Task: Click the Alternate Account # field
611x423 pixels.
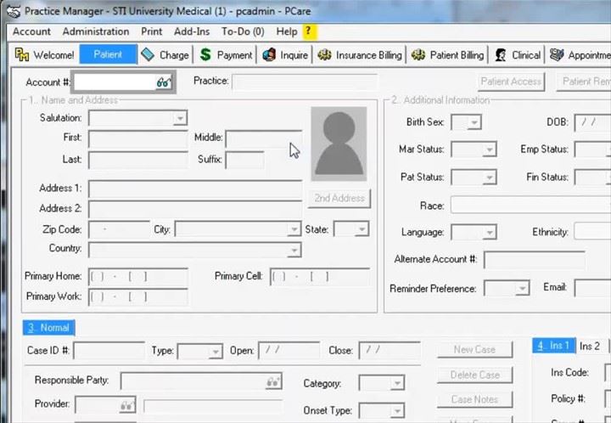Action: [x=534, y=260]
